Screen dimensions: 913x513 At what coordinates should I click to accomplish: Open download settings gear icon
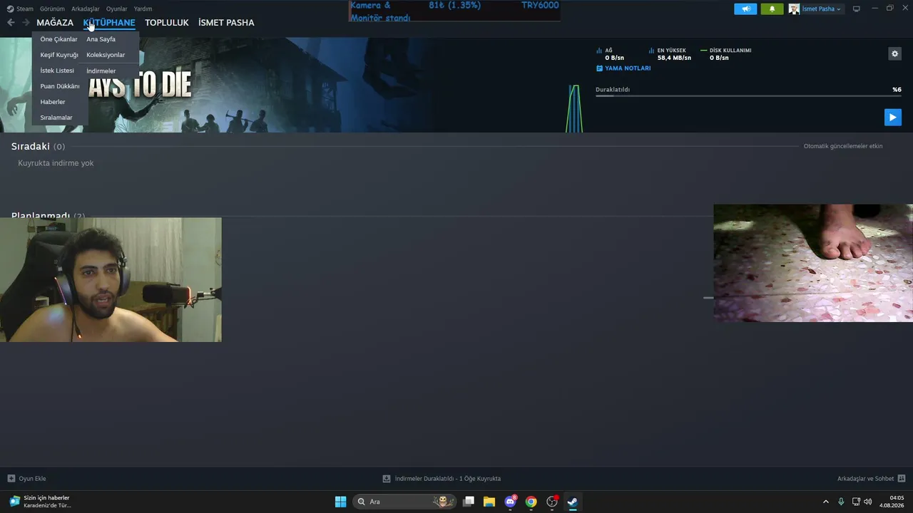pos(894,53)
